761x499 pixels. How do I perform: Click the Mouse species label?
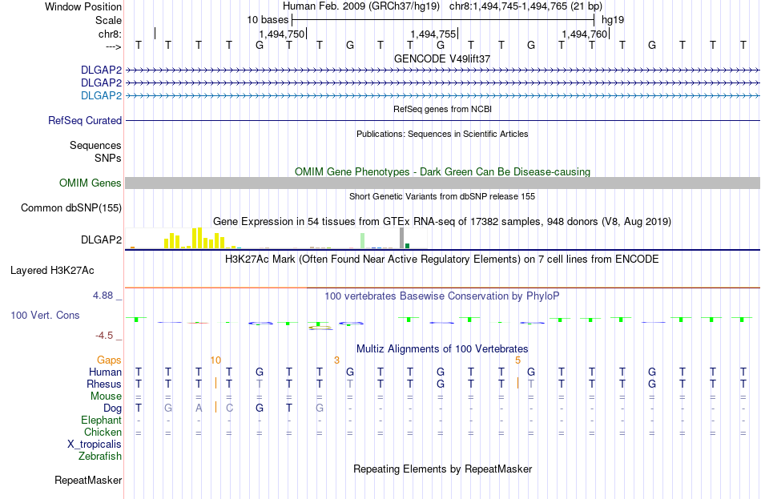[106, 396]
